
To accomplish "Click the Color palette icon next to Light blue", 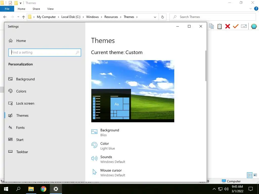I will (94, 145).
